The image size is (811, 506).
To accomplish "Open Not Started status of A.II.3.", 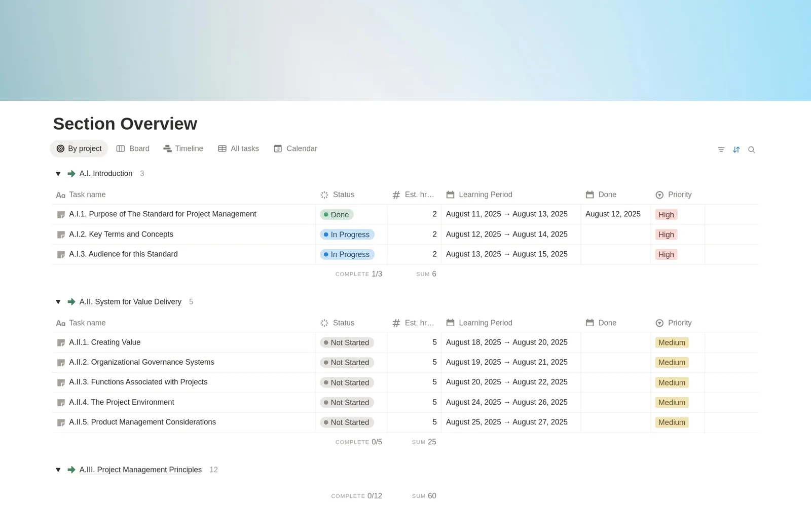I will click(x=347, y=382).
